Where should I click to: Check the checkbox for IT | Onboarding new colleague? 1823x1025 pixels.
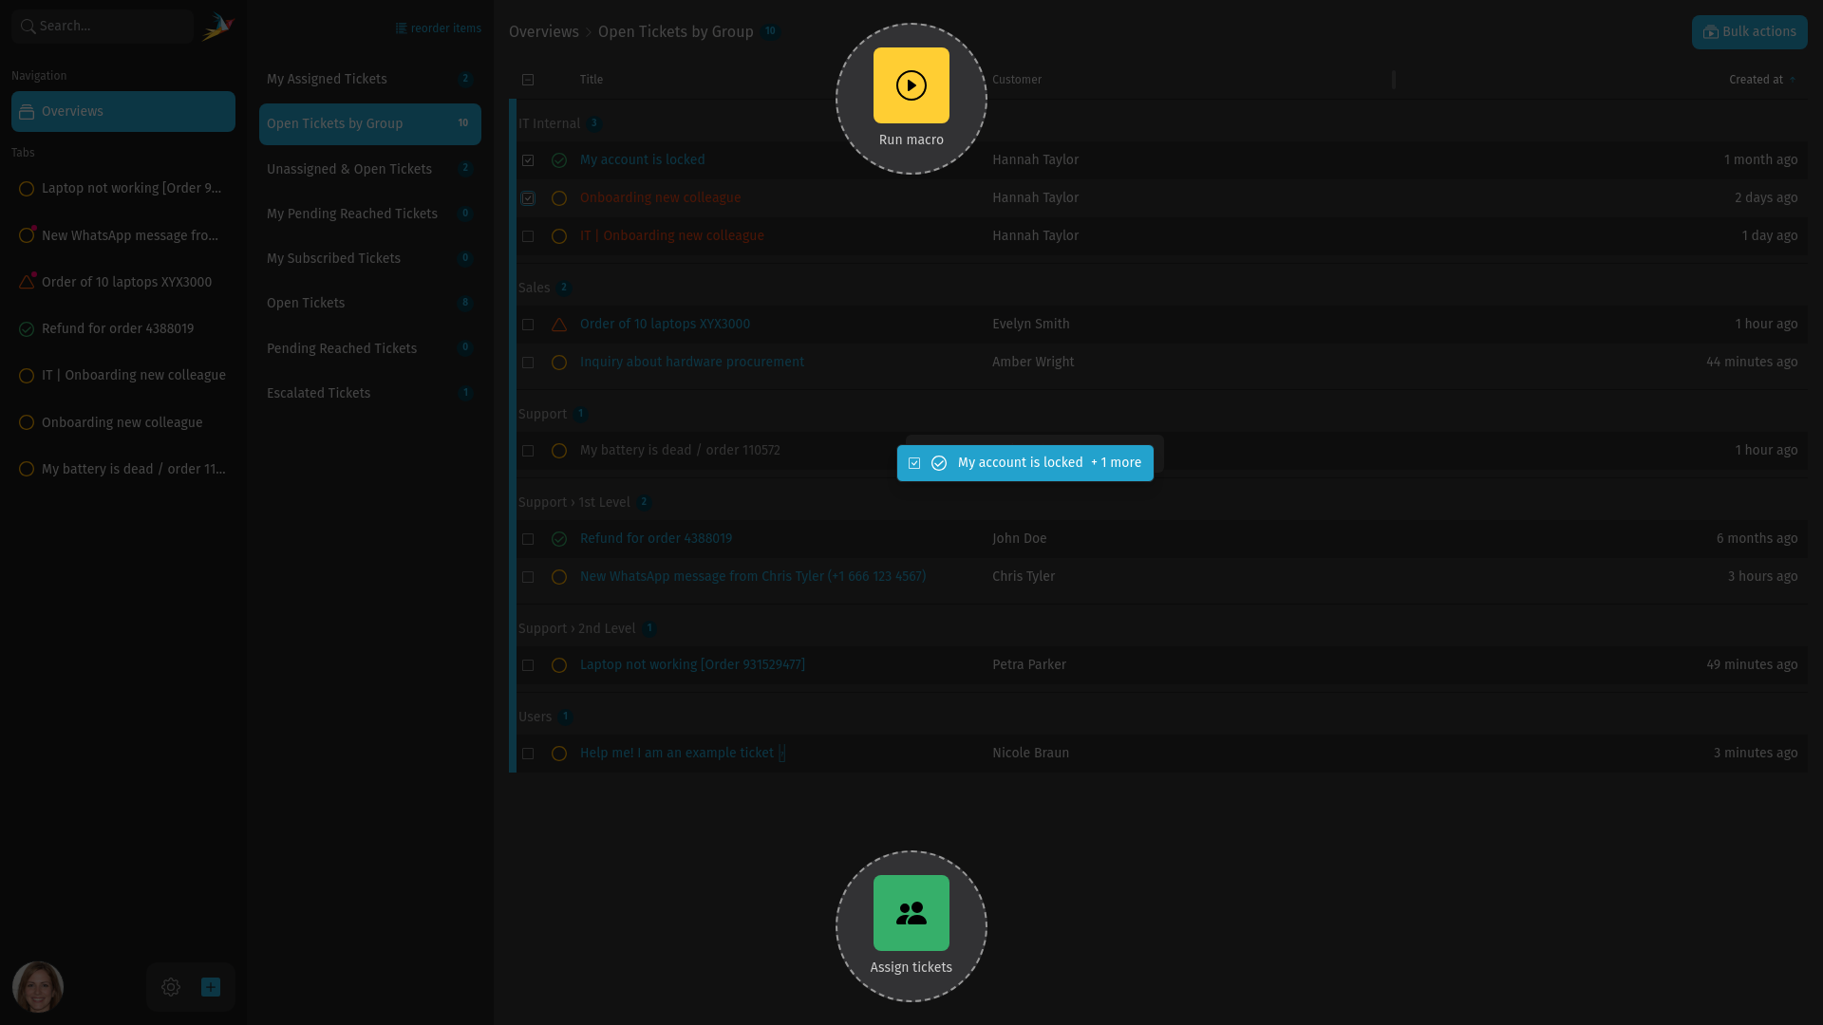(528, 236)
